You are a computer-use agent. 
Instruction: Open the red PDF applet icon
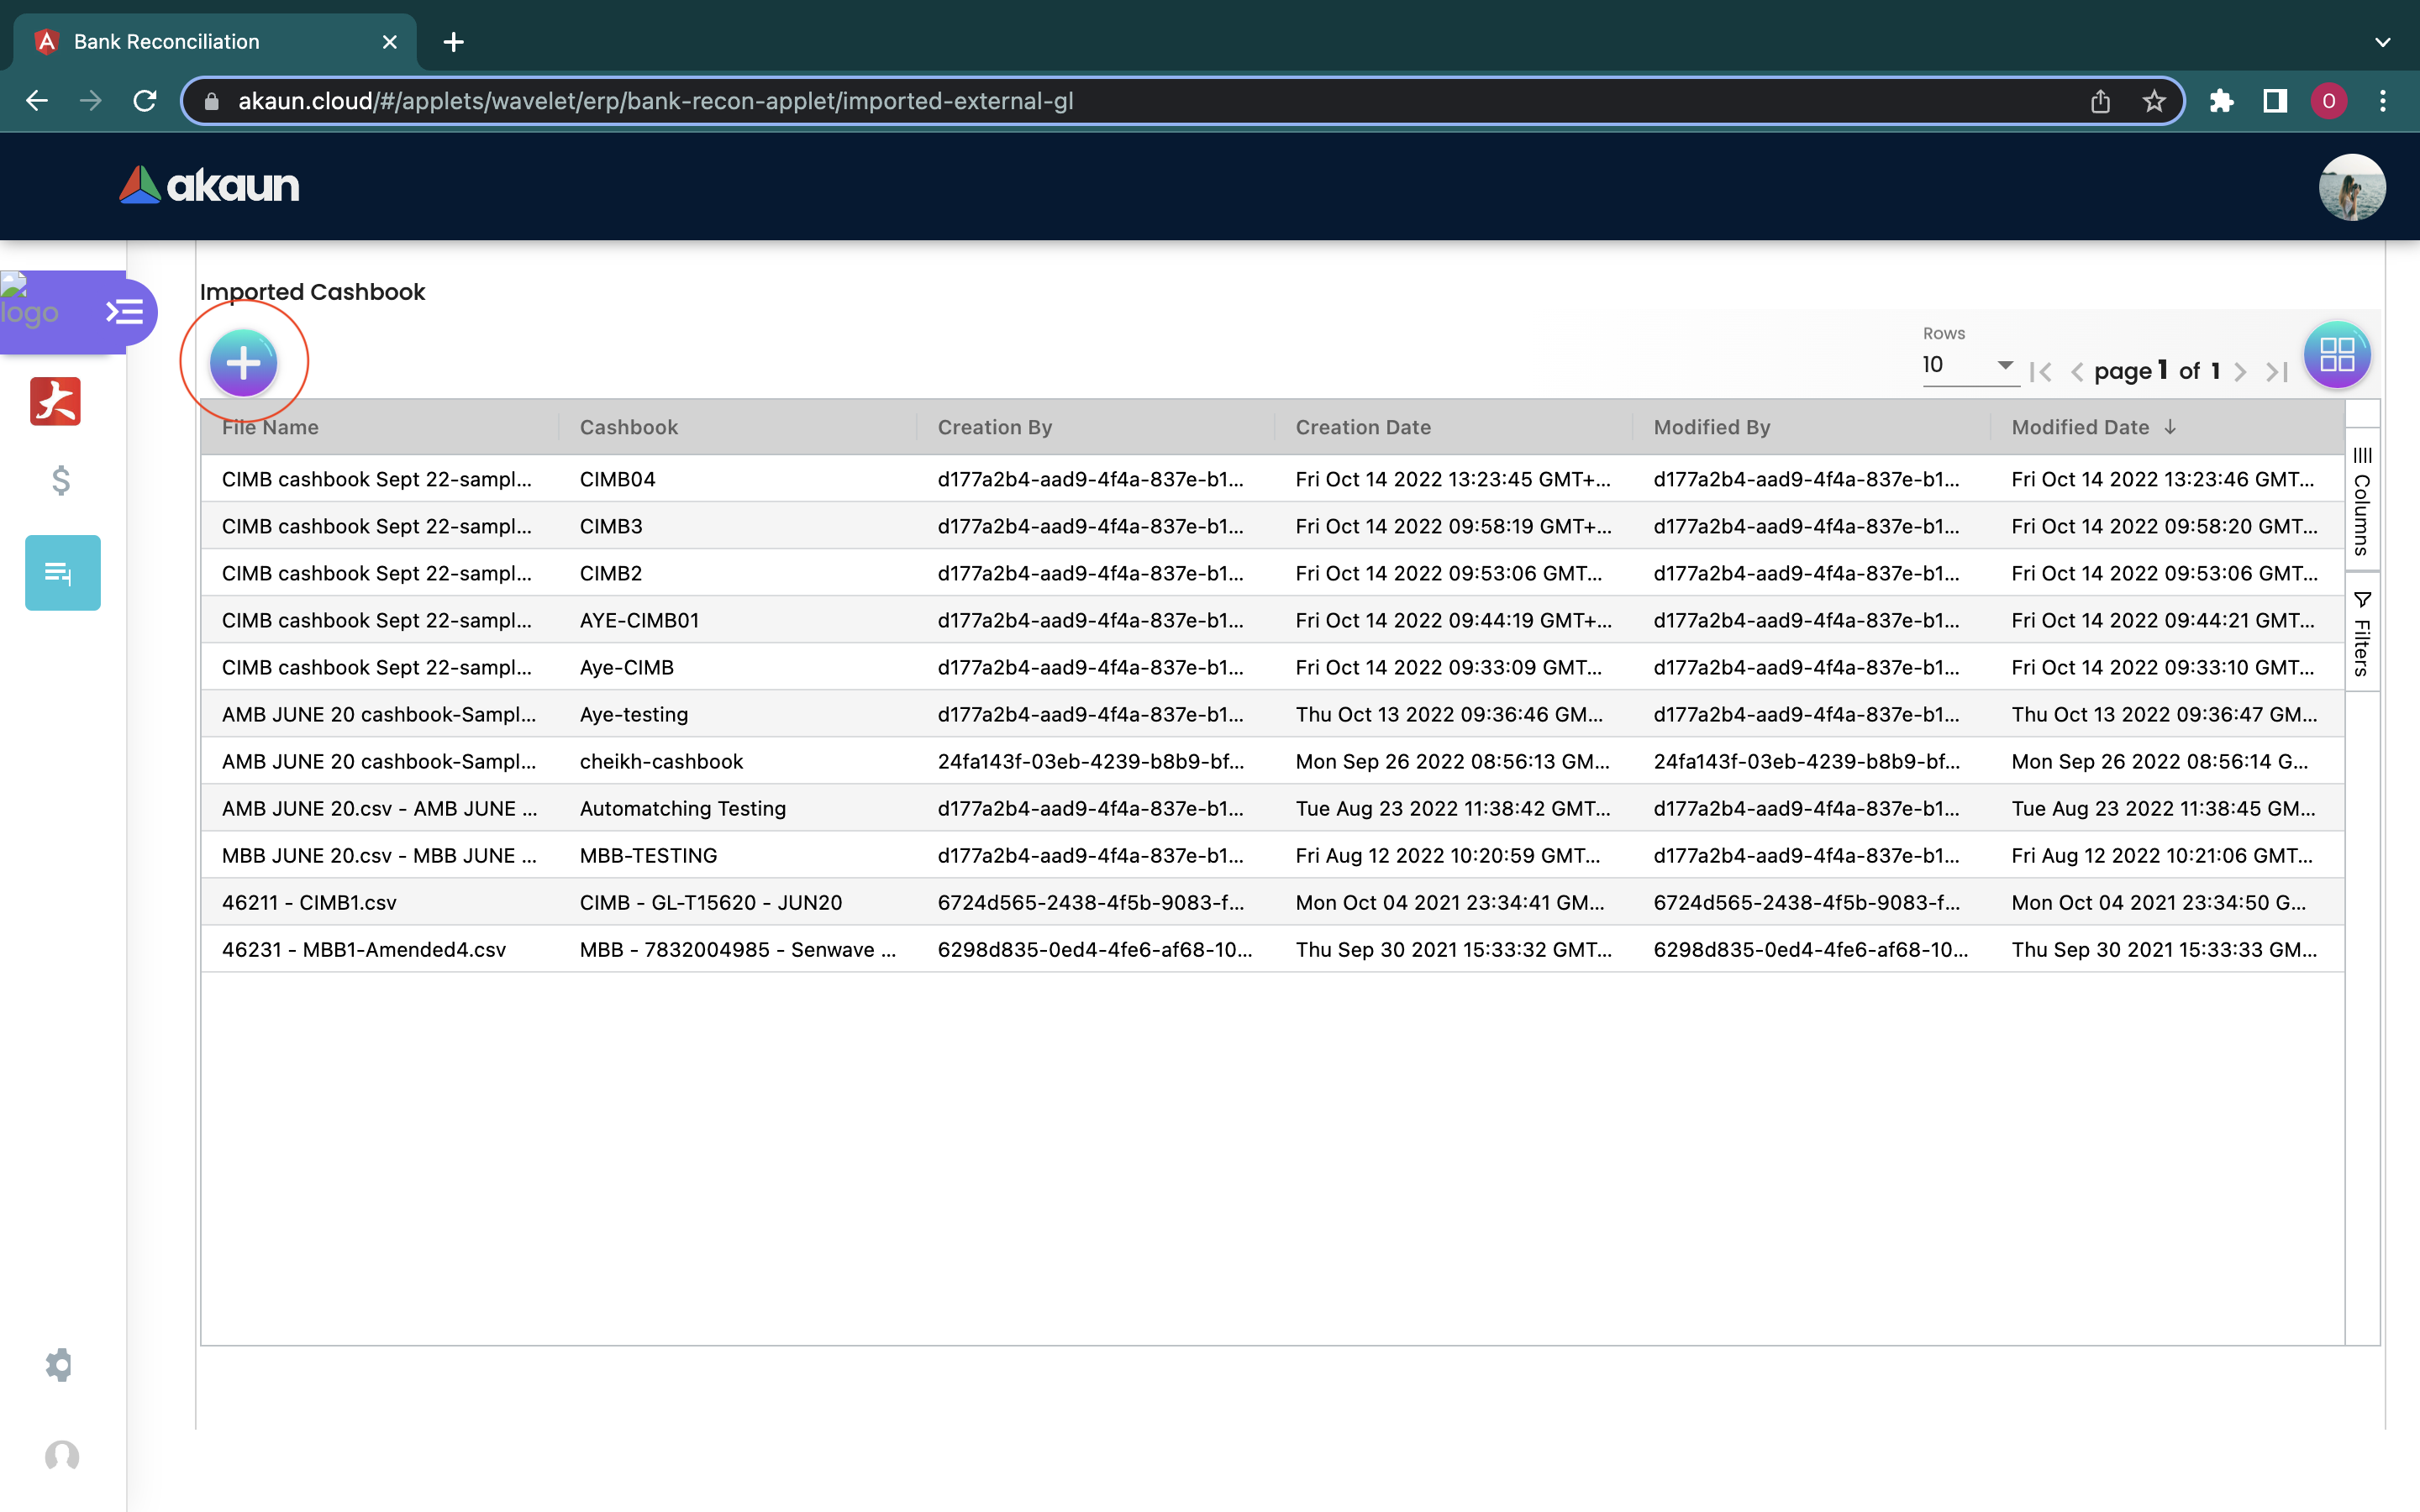click(x=55, y=402)
